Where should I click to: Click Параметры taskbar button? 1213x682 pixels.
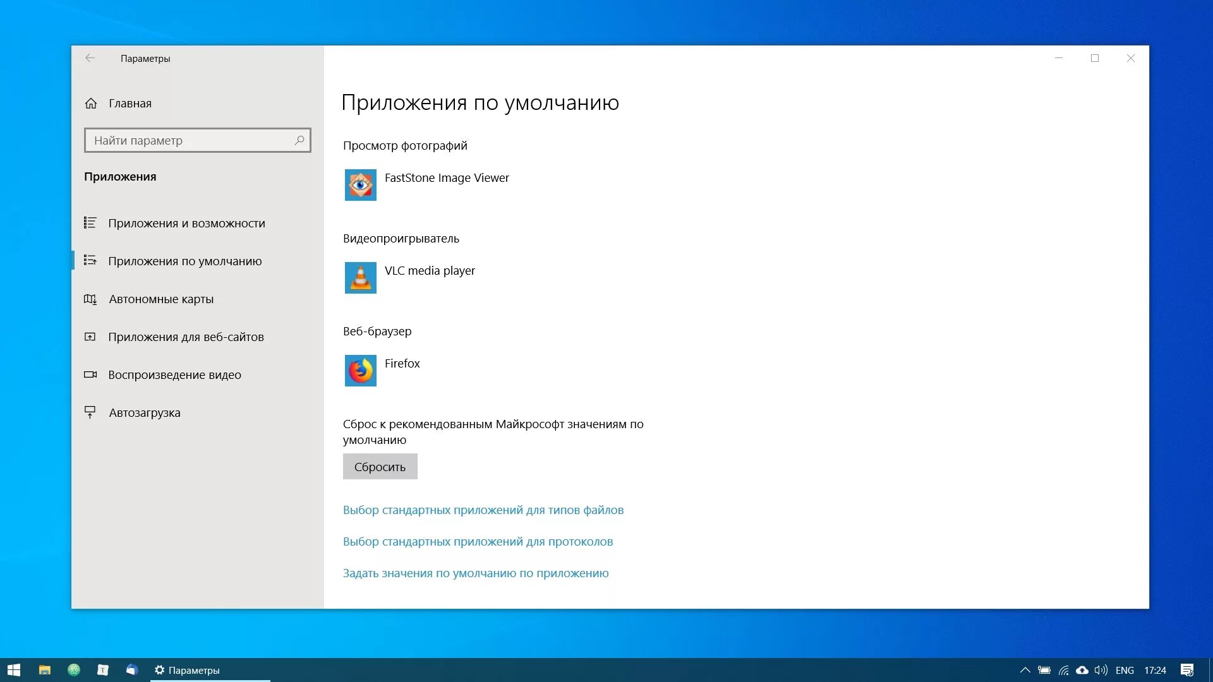point(210,670)
